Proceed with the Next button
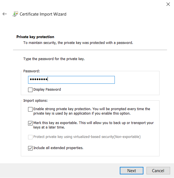This screenshot has width=174, height=178. click(131, 170)
